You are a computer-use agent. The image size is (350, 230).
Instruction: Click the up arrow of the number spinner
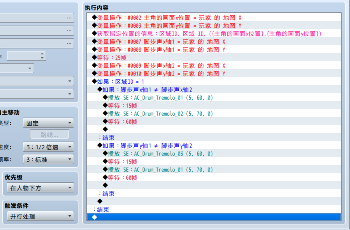(x=42, y=54)
